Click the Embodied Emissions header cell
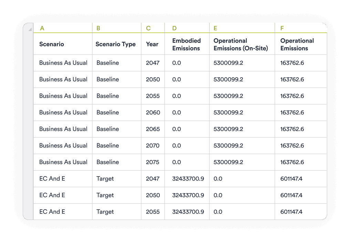 187,44
